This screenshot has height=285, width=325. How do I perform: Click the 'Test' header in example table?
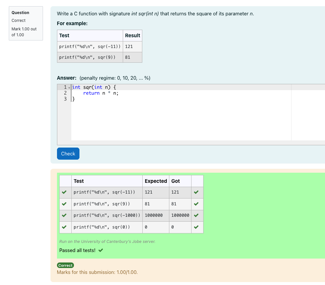(64, 35)
